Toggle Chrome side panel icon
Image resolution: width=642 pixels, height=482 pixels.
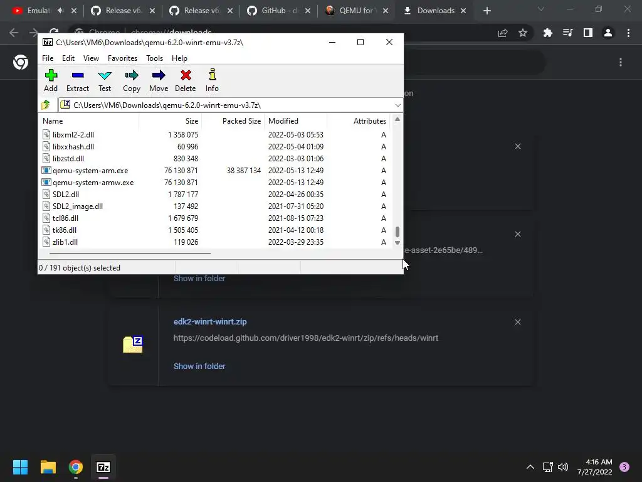[588, 33]
